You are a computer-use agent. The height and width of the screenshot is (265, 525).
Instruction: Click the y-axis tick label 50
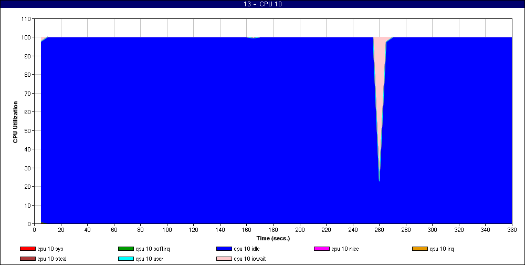coord(27,131)
